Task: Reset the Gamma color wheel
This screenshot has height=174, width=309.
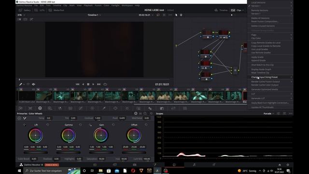Action: pos(81,125)
